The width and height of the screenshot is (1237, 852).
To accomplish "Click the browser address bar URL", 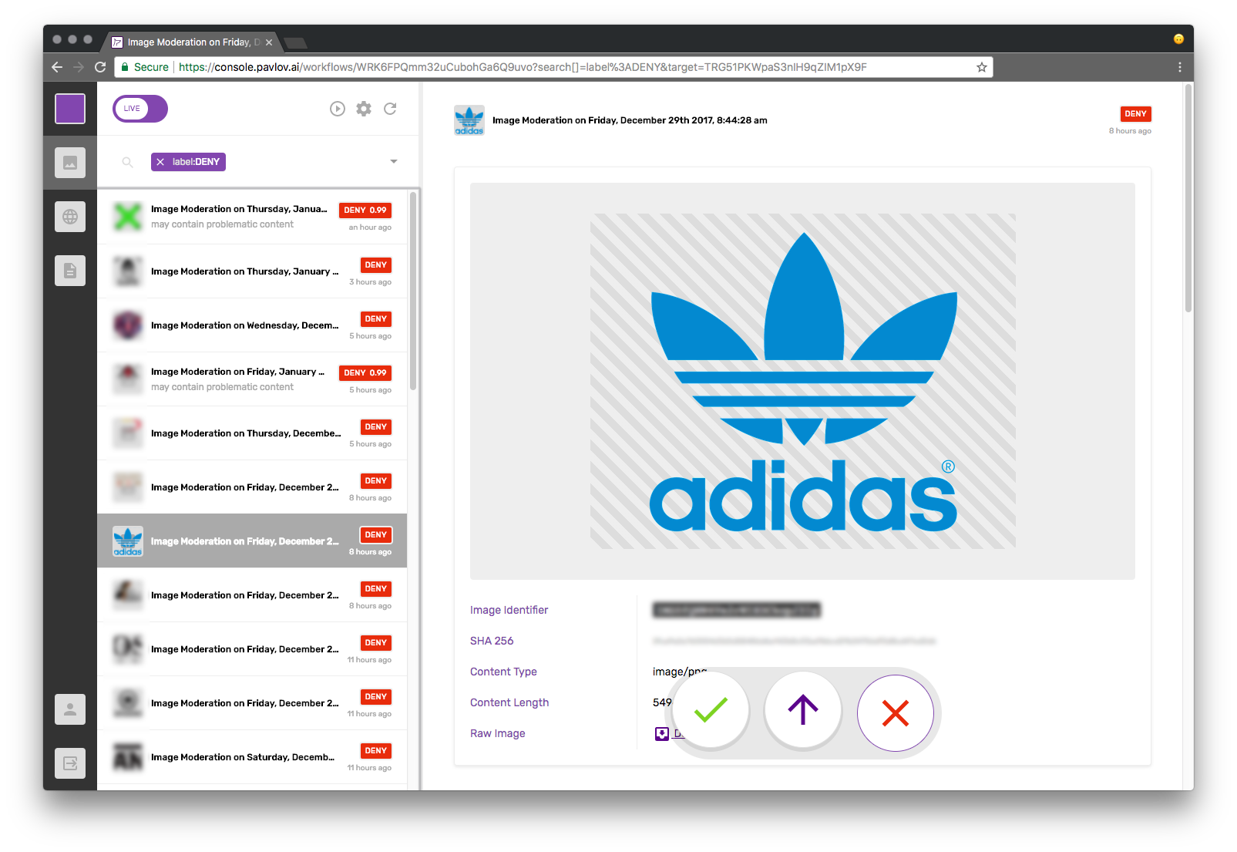I will (523, 67).
